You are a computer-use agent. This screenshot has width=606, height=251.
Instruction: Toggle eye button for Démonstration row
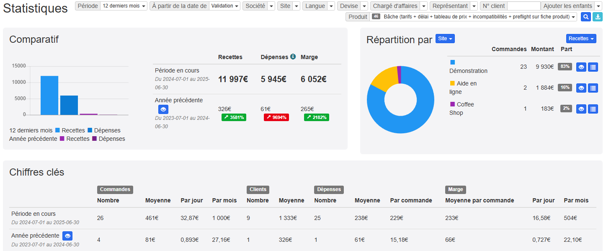coord(581,67)
